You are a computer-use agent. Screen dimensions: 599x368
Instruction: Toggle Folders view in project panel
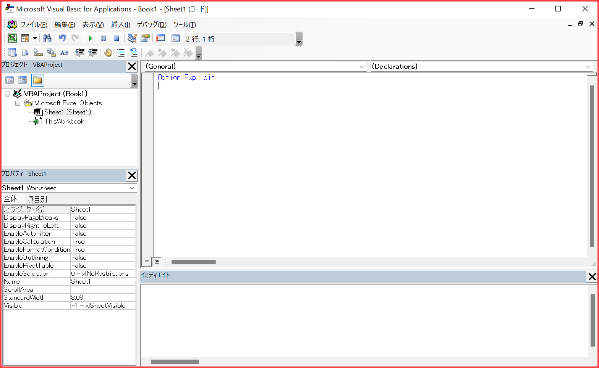pos(37,80)
